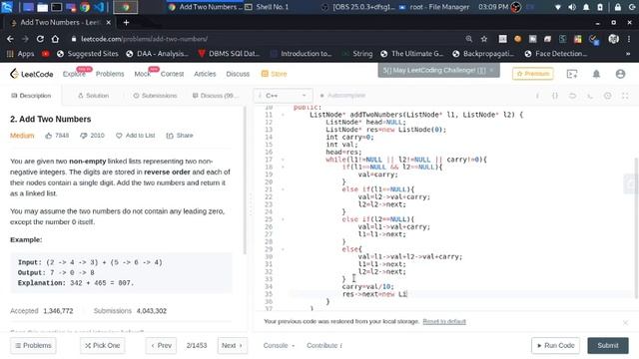This screenshot has width=639, height=359.
Task: Click the browser forward arrow
Action: pyautogui.click(x=25, y=39)
